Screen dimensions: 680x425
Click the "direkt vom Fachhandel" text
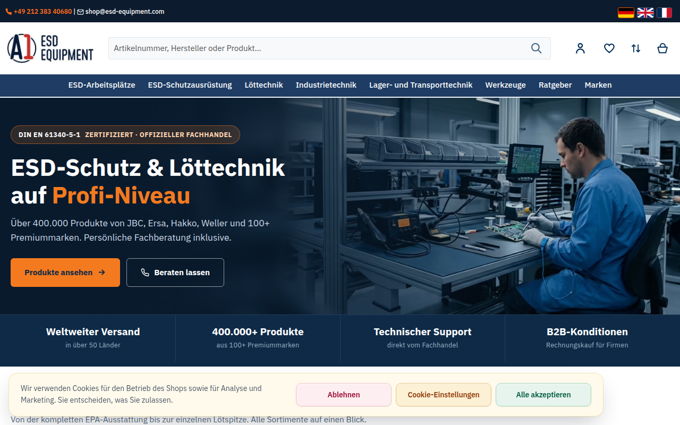pyautogui.click(x=423, y=345)
